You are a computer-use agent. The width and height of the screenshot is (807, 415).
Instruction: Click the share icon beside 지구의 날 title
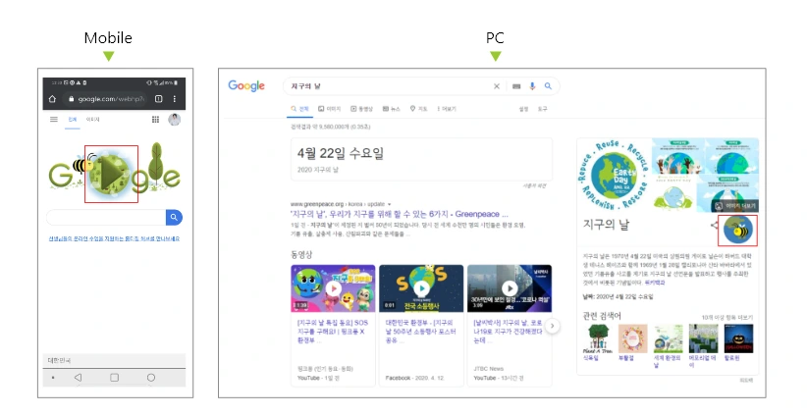715,225
